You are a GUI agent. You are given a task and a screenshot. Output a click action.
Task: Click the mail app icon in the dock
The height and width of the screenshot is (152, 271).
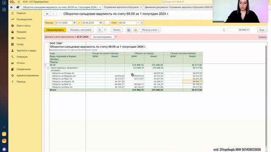4,141
